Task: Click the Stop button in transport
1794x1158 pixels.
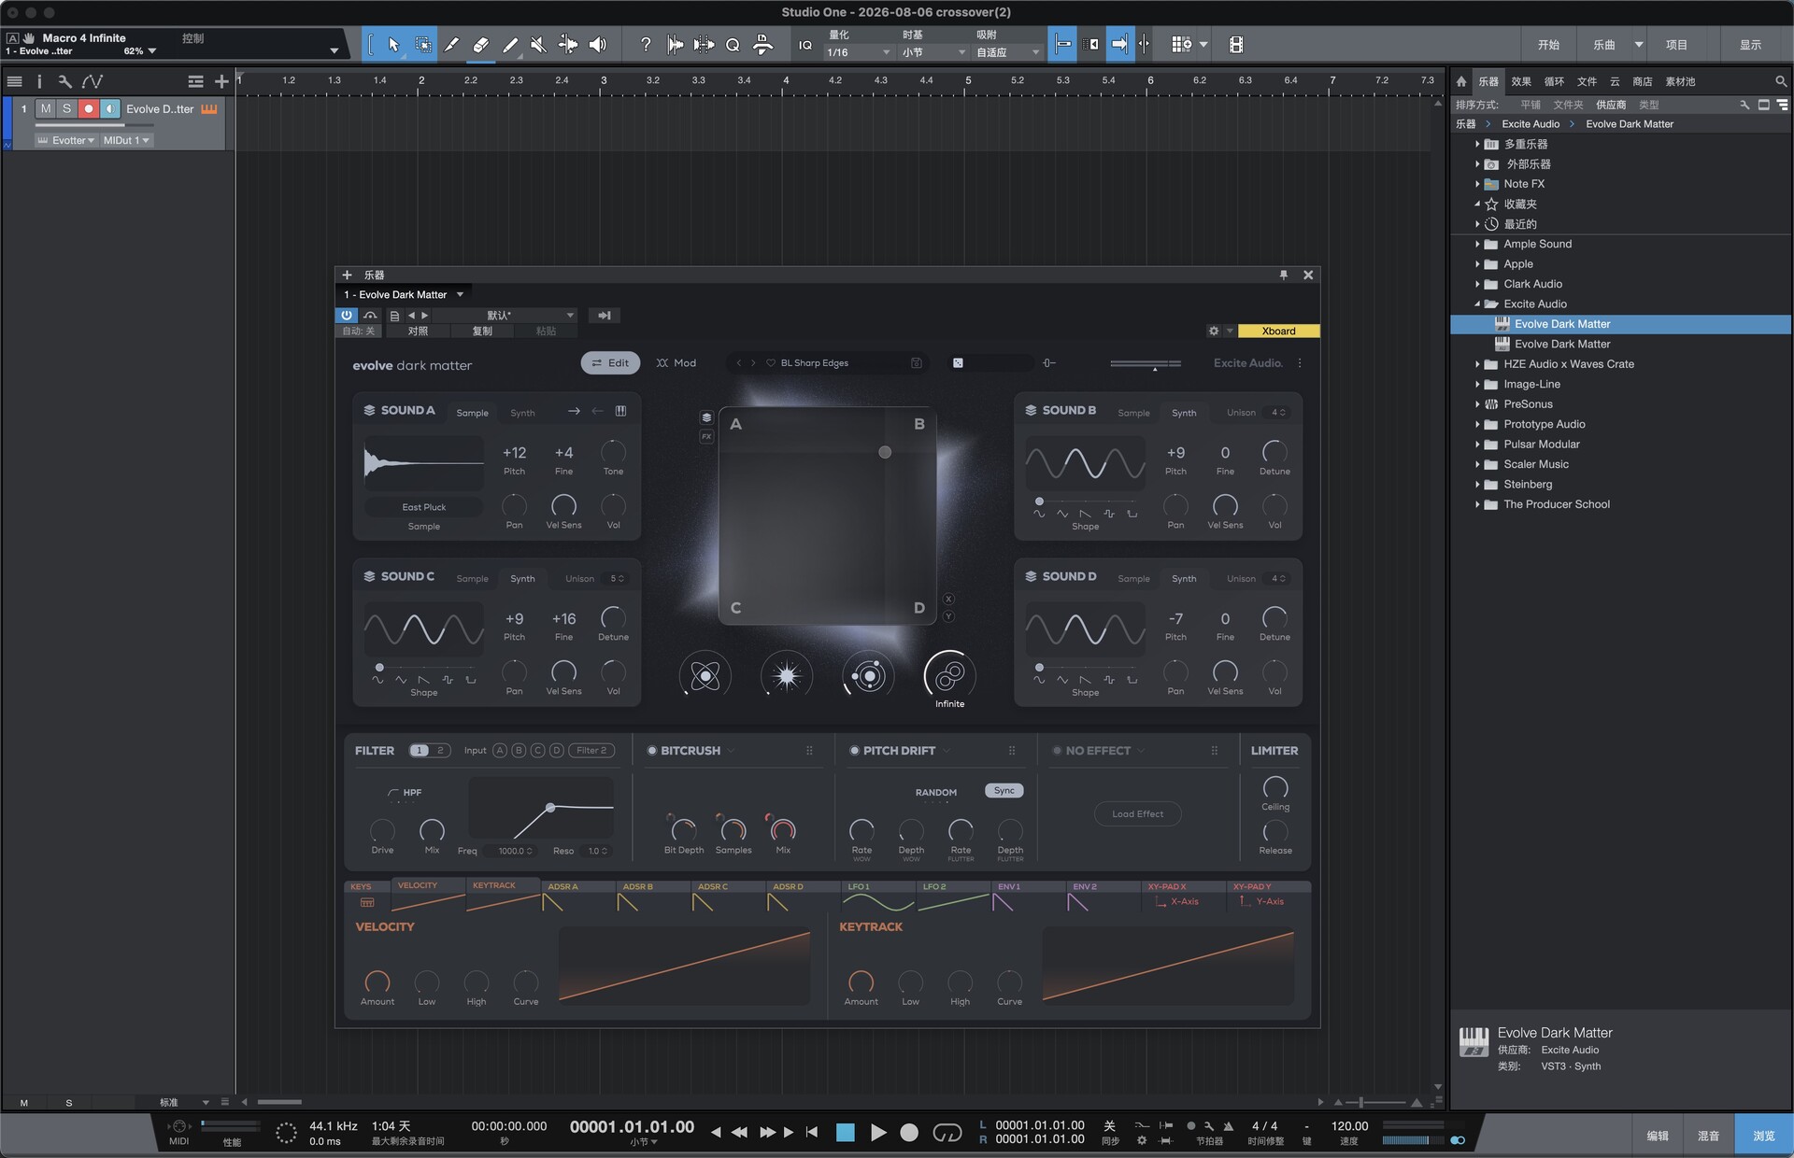Action: tap(845, 1132)
